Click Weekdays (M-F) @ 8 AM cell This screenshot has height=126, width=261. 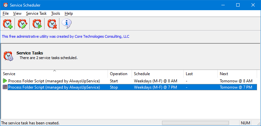(x=155, y=81)
